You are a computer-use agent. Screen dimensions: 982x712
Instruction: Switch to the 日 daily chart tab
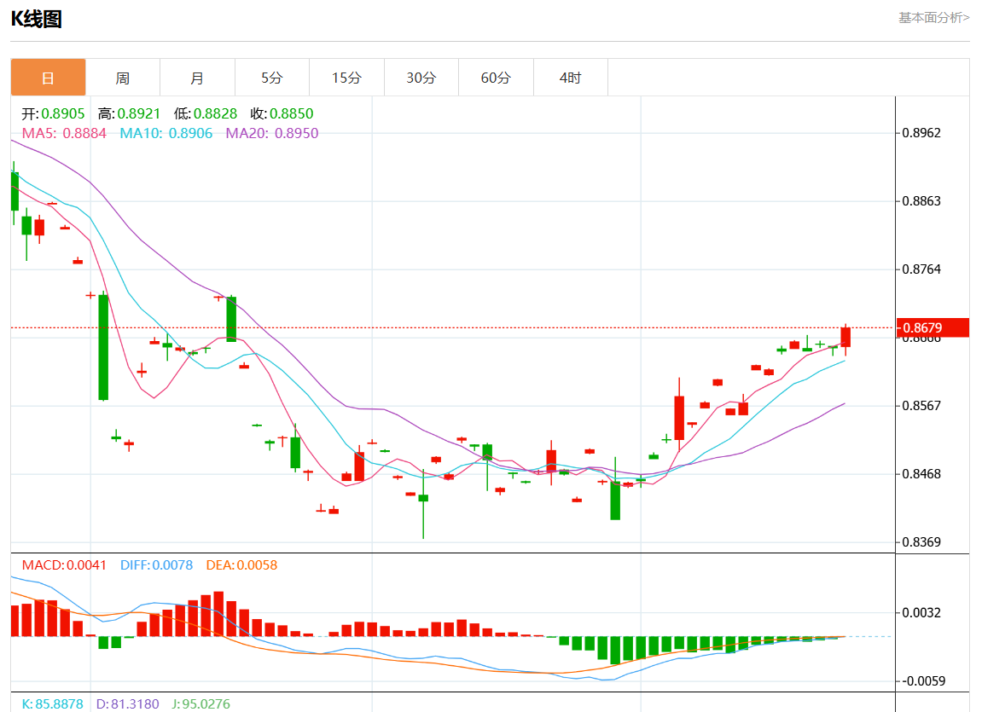pyautogui.click(x=48, y=78)
